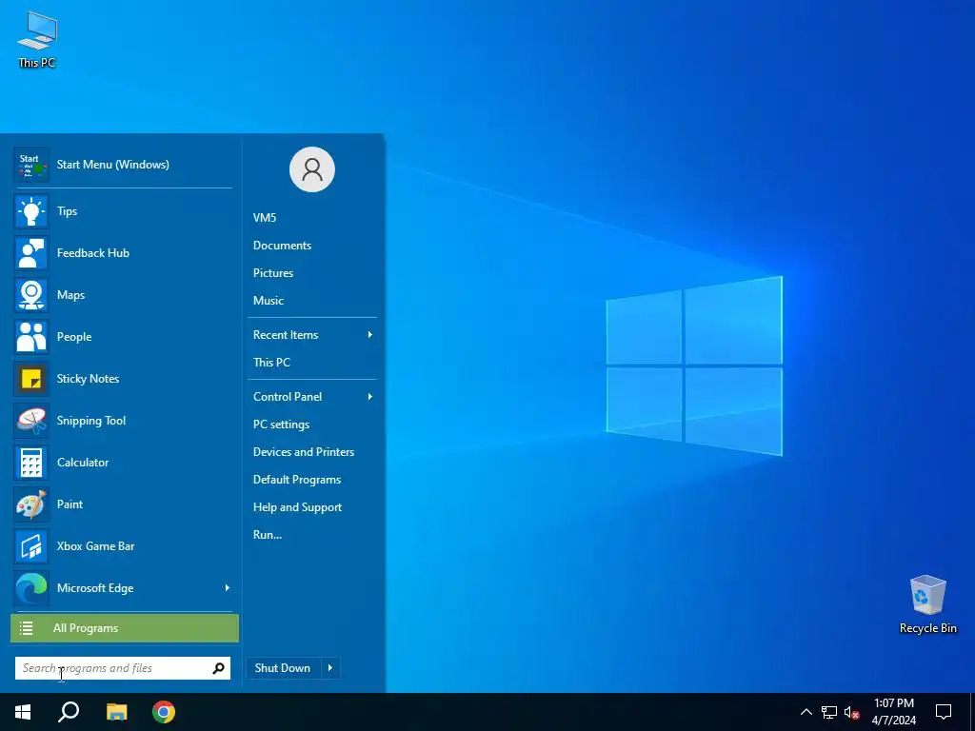The width and height of the screenshot is (975, 731).
Task: Launch the Calculator icon
Action: [31, 463]
